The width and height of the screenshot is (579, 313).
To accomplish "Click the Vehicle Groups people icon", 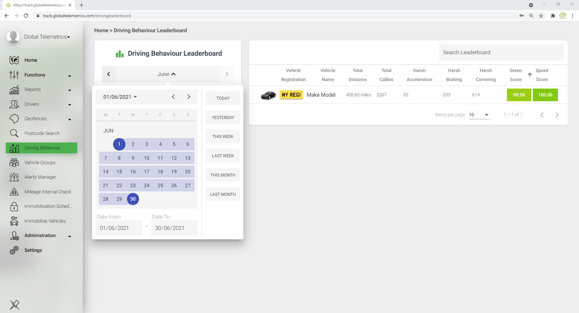I will 14,163.
